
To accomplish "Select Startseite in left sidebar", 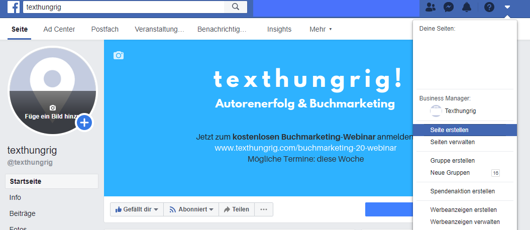I will pyautogui.click(x=52, y=181).
